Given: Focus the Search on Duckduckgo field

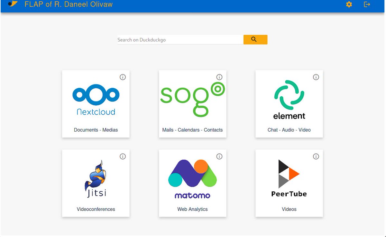Looking at the screenshot, I should (180, 40).
